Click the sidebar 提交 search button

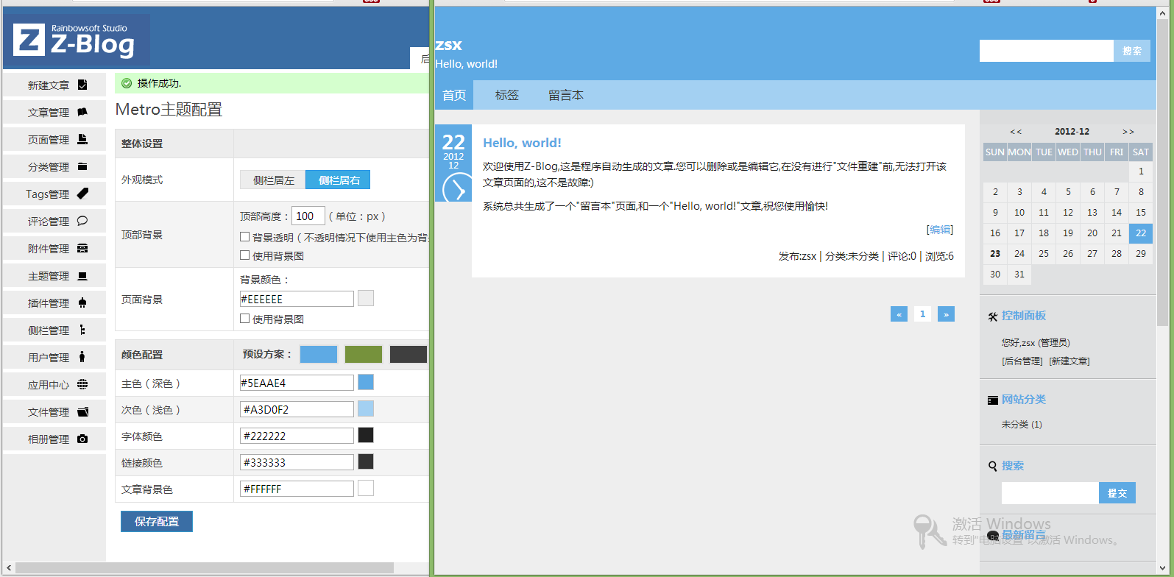(x=1117, y=493)
